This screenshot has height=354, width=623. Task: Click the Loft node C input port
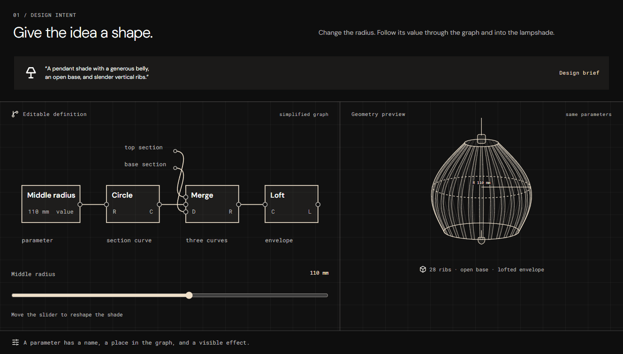(265, 204)
